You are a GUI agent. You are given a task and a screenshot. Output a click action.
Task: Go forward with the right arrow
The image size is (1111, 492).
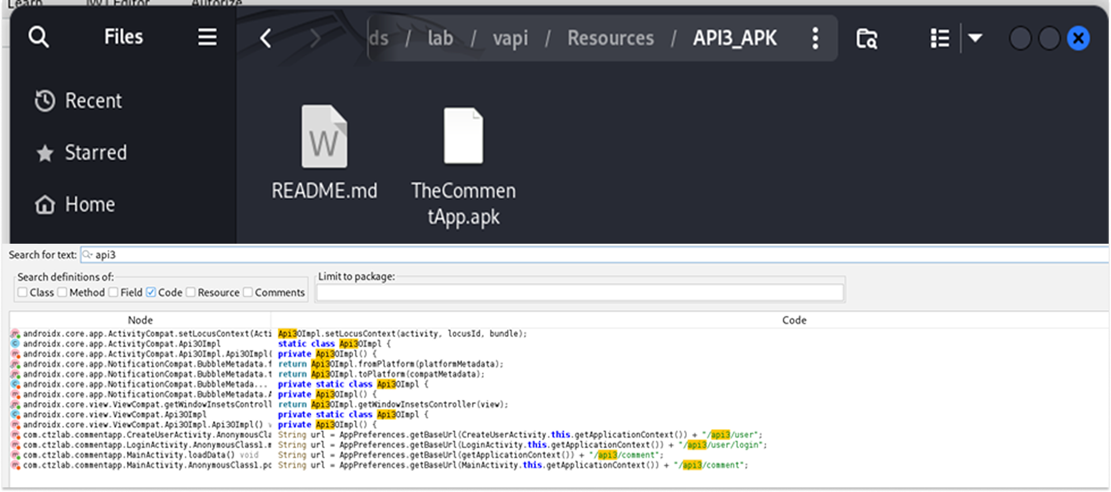coord(315,39)
